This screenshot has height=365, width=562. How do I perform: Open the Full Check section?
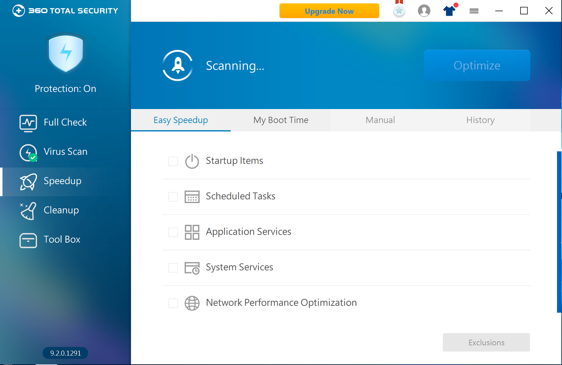[x=65, y=122]
